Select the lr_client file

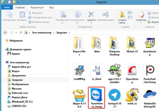click(x=97, y=72)
